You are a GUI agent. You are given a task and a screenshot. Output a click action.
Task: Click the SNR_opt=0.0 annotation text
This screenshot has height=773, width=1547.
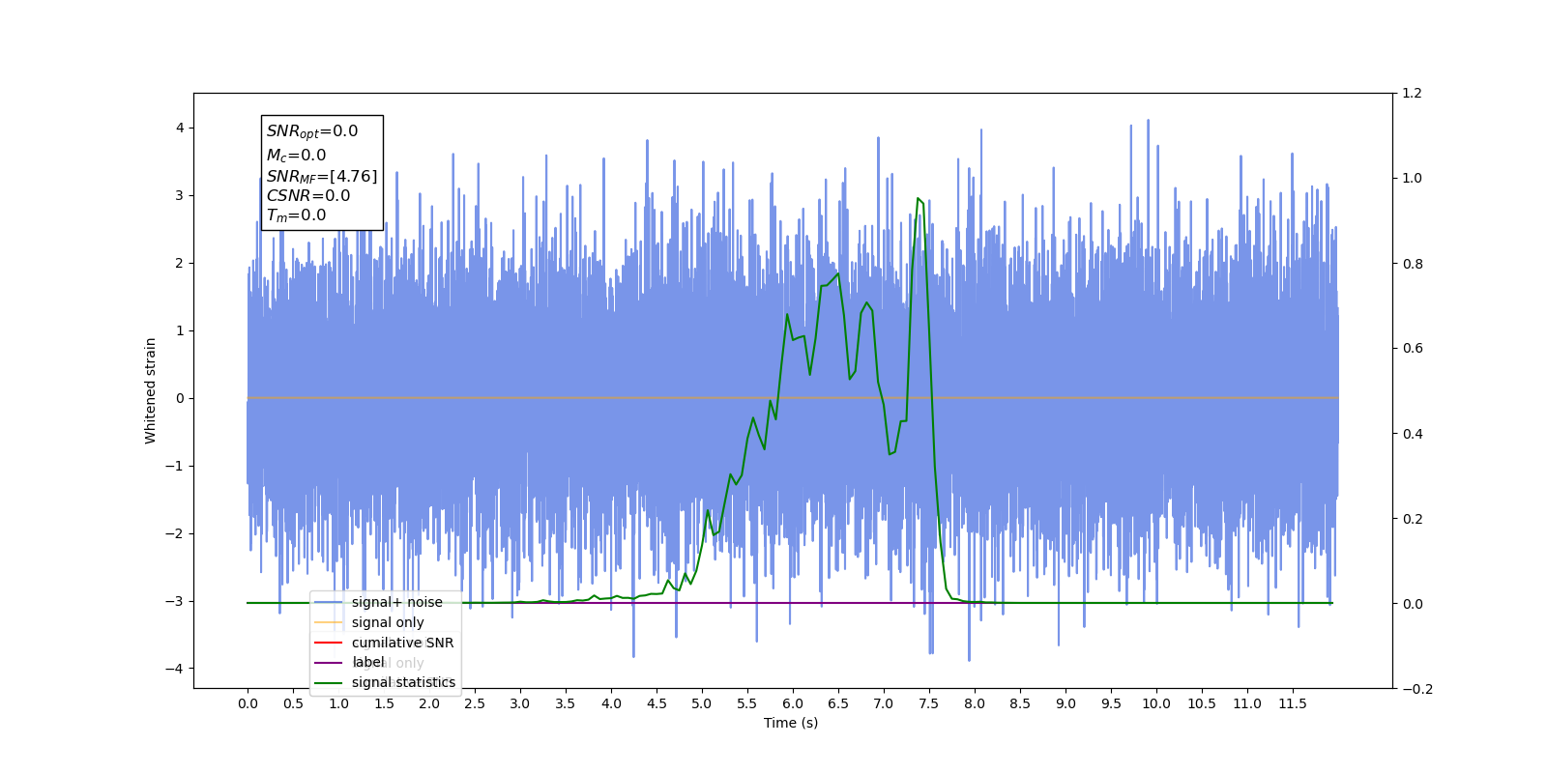(x=312, y=131)
